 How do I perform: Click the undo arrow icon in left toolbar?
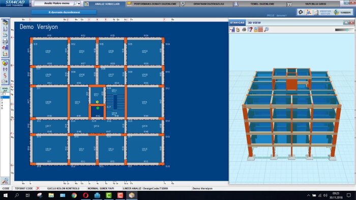(5, 35)
